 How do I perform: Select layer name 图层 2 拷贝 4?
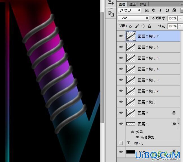pyautogui.click(x=148, y=69)
